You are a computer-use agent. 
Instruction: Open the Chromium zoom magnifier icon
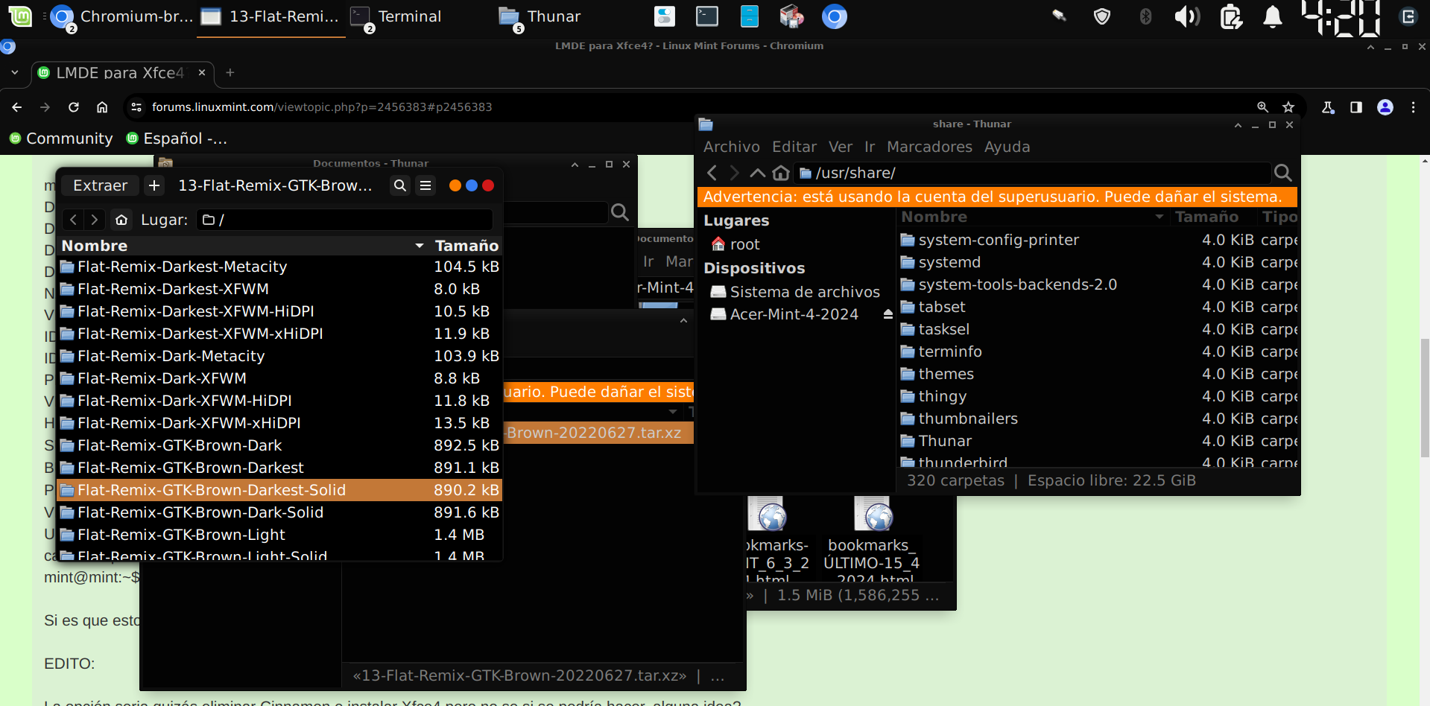pos(1262,107)
